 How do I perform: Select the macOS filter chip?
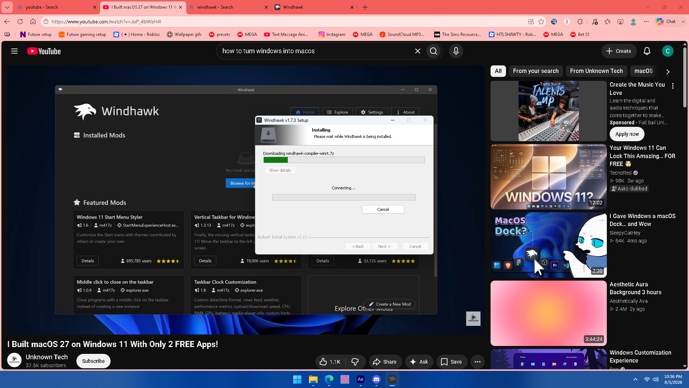643,71
